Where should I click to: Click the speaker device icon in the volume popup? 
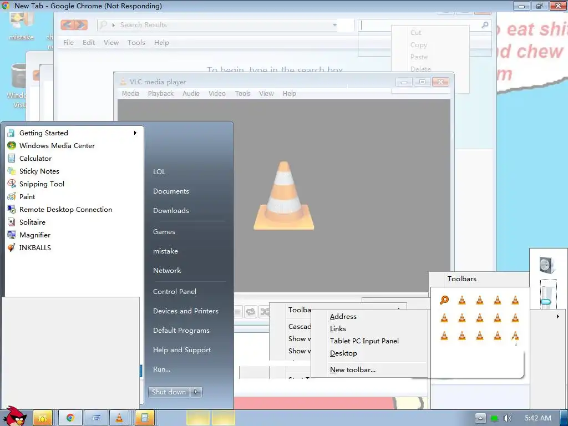[x=546, y=265]
